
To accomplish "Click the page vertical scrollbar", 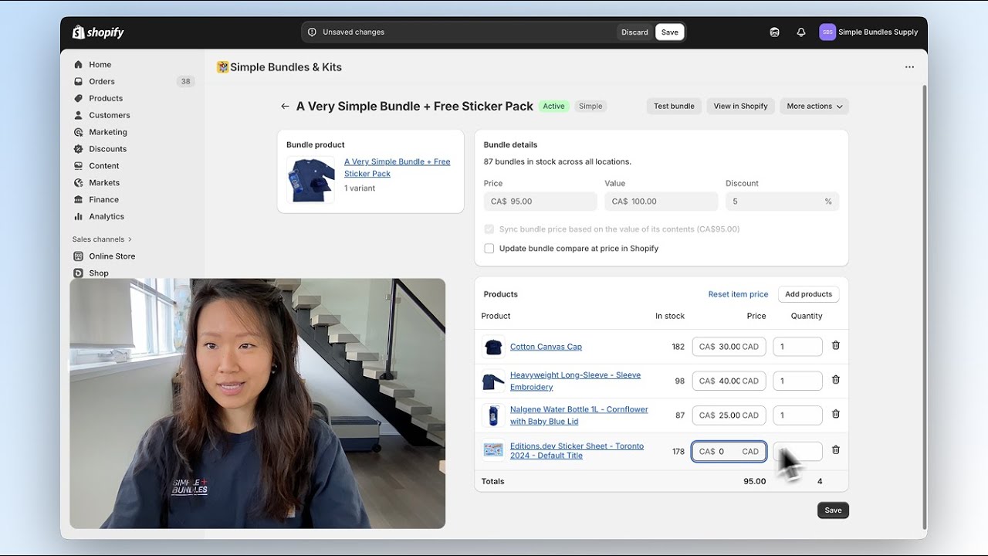I will coord(924,306).
